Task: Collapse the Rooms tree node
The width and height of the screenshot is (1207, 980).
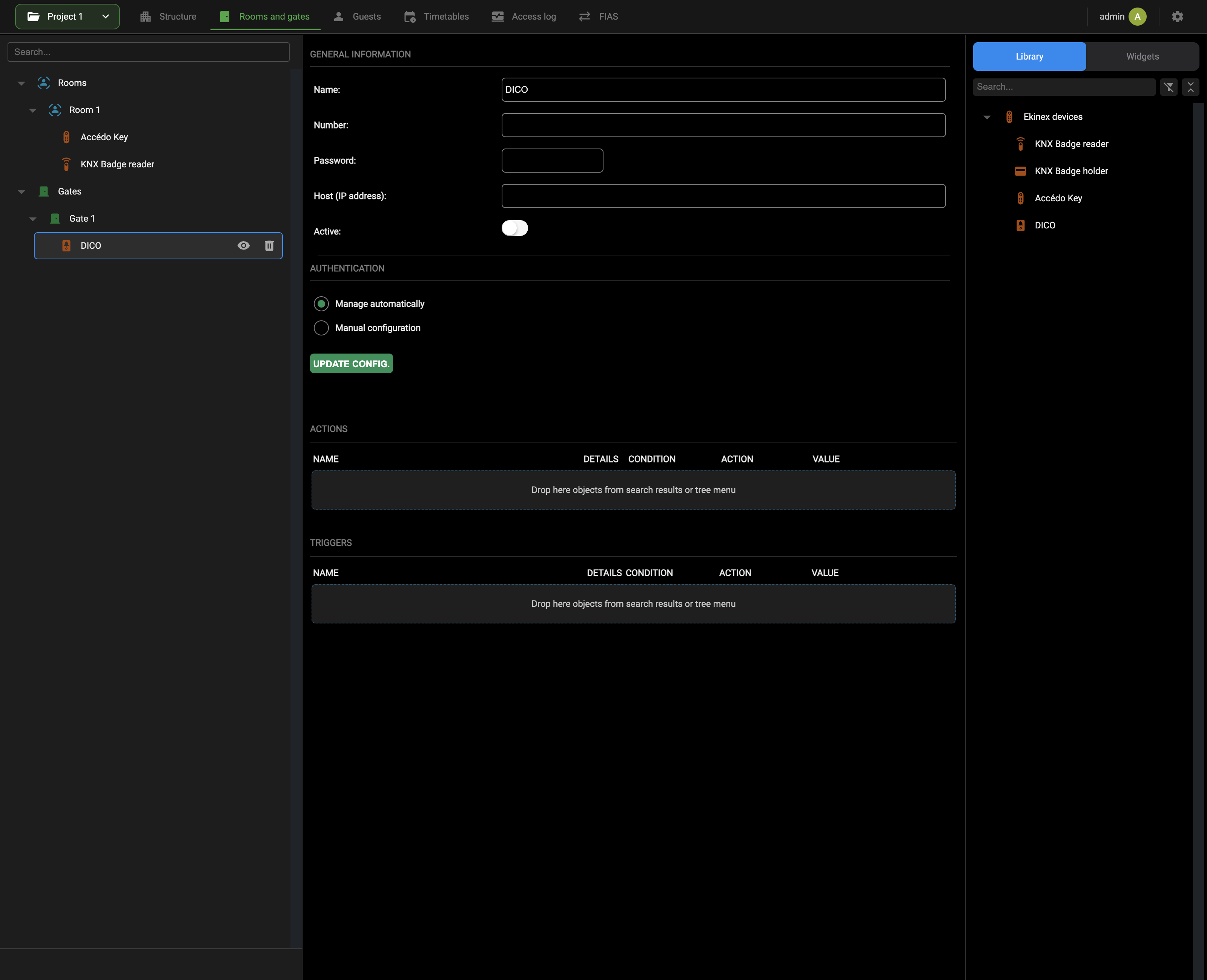Action: [21, 83]
